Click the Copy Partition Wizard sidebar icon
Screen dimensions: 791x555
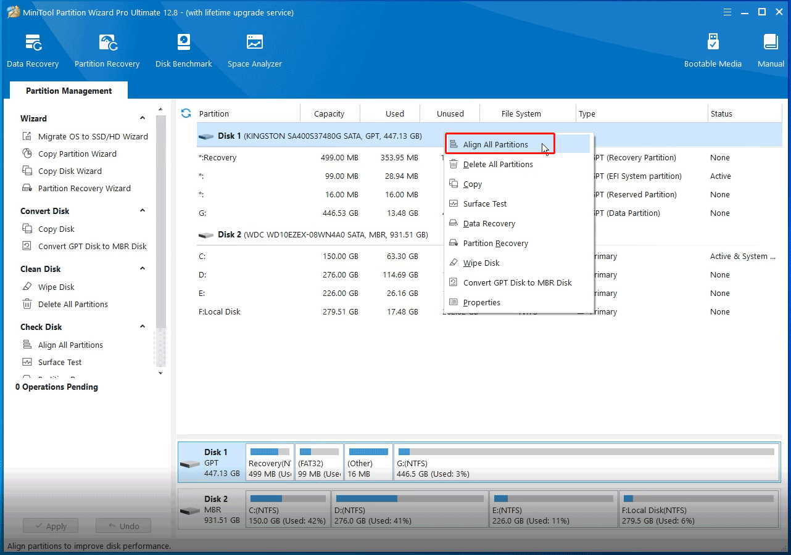click(x=27, y=154)
